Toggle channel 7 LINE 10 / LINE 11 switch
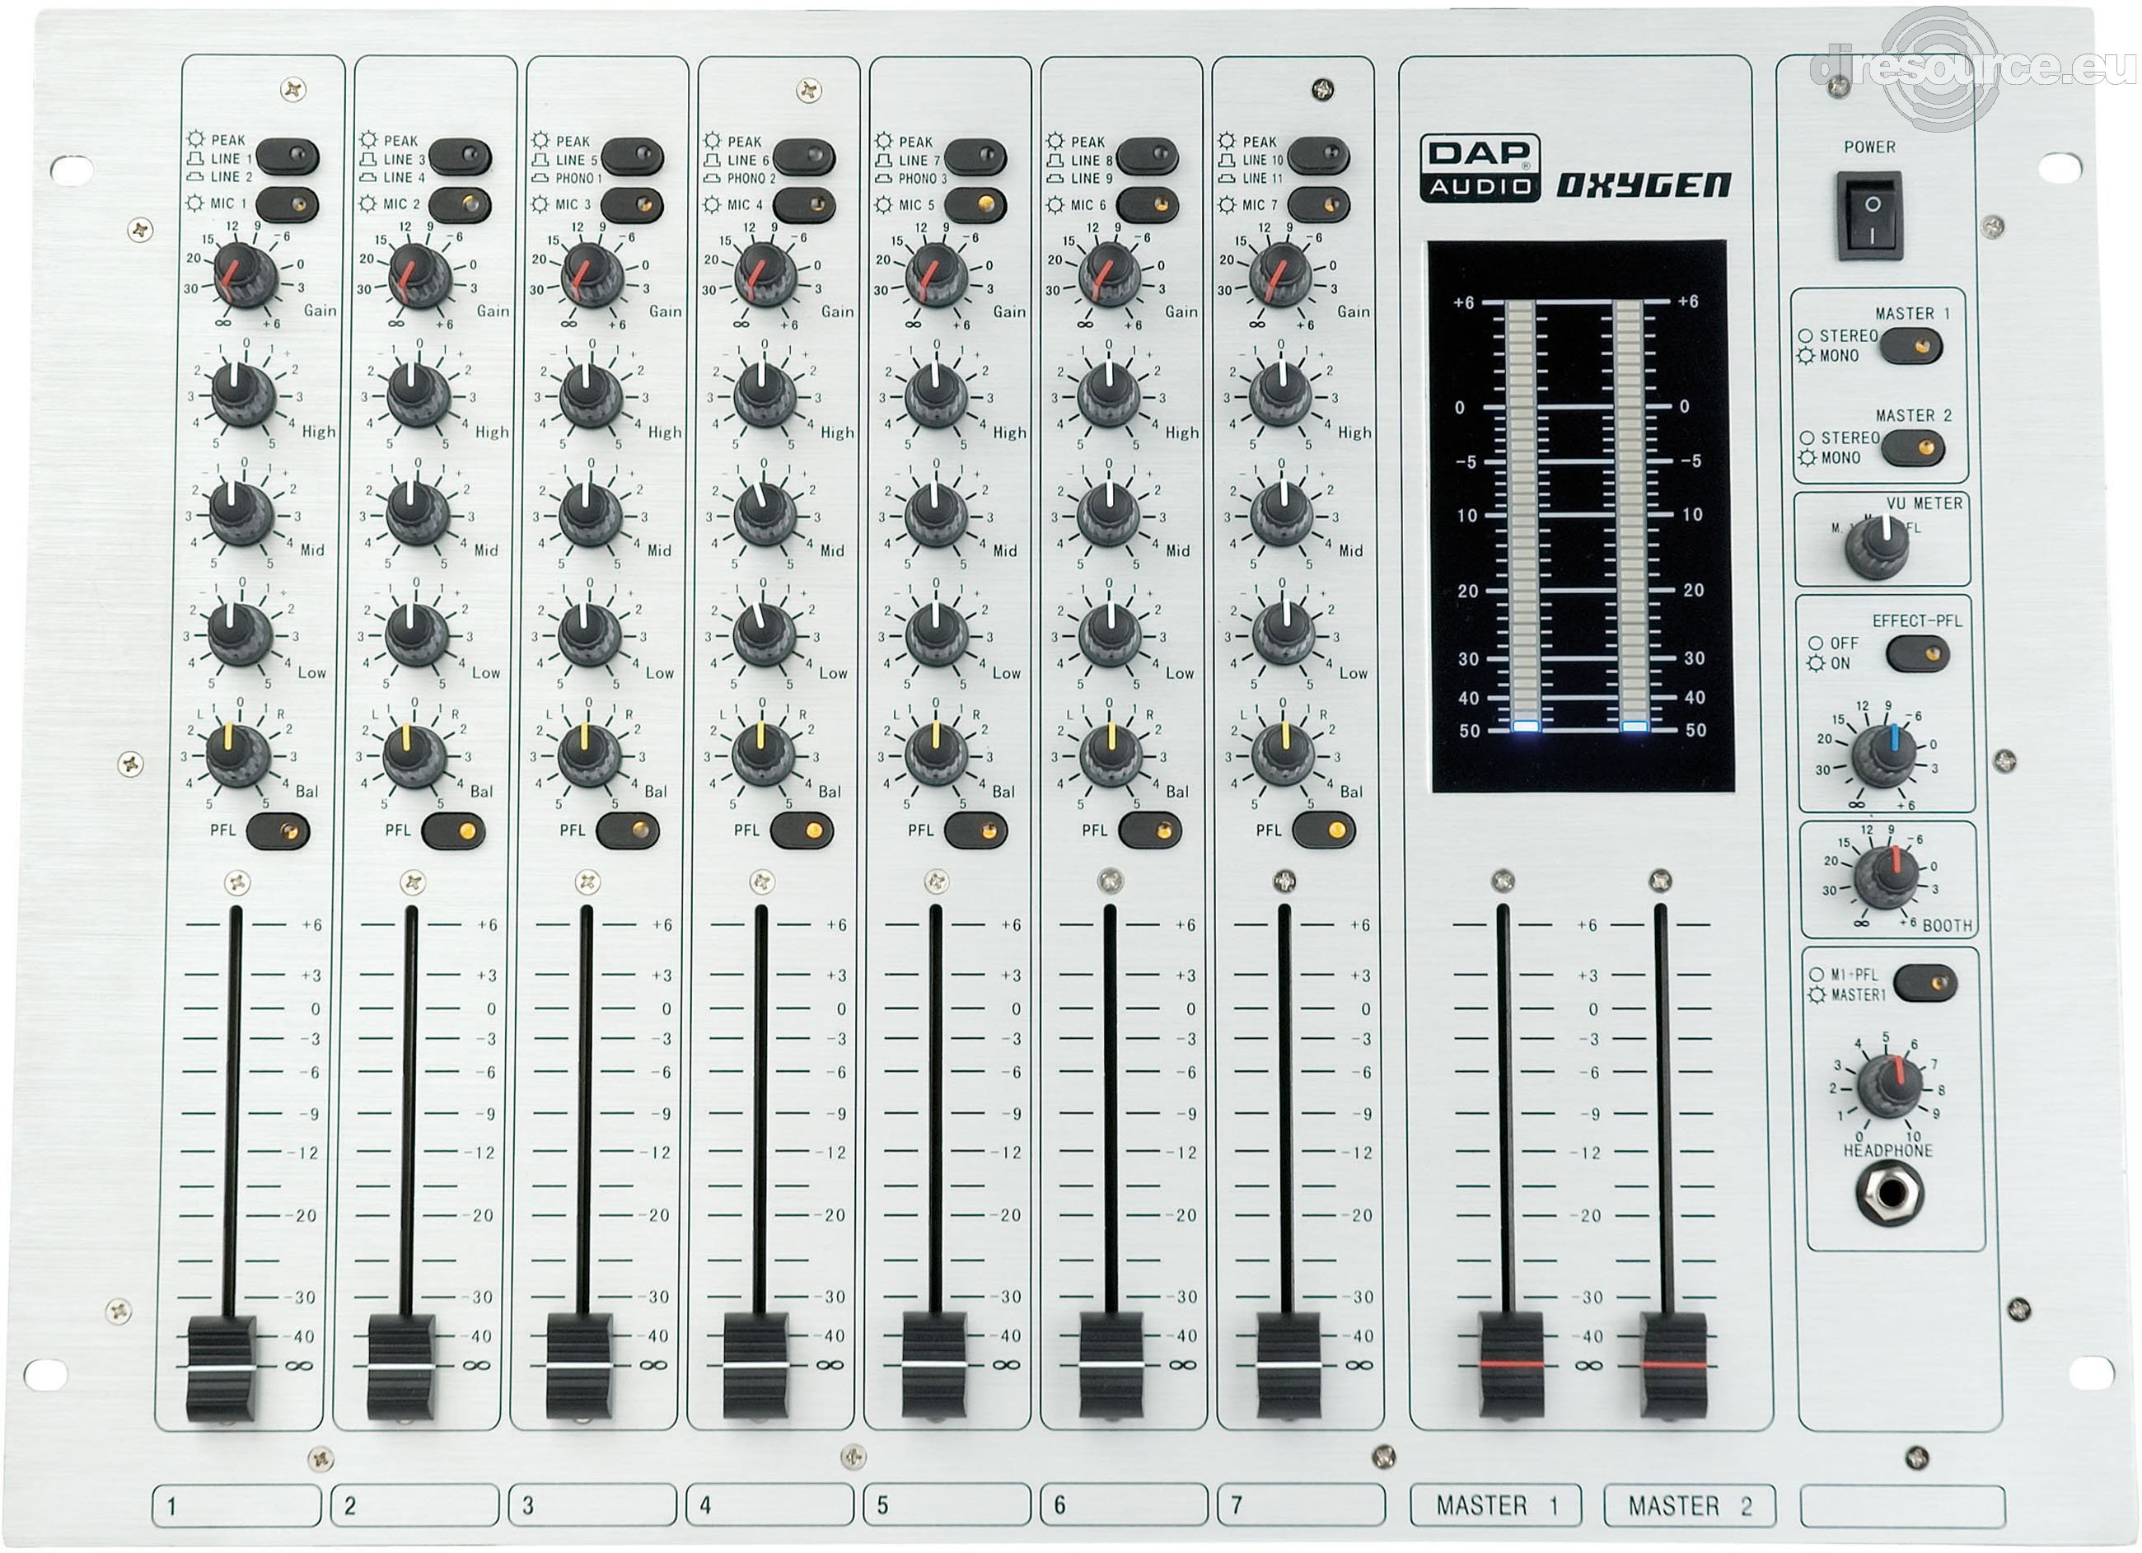Image resolution: width=2142 pixels, height=1553 pixels. click(x=1318, y=156)
